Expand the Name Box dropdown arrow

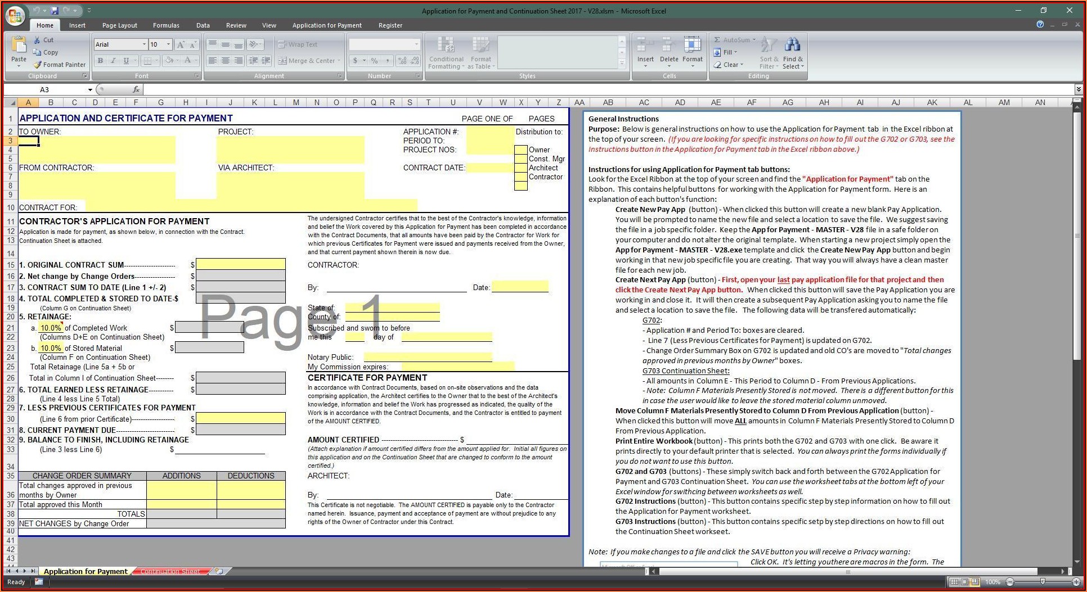coord(90,90)
